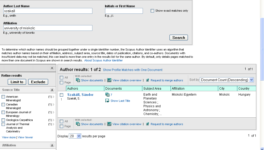Viewport: 264px width, 150px height.
Task: Click documents icon next to 7
Action: [107, 95]
